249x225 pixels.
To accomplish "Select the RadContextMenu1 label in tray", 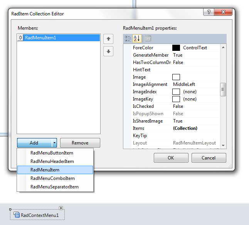I will (40, 215).
